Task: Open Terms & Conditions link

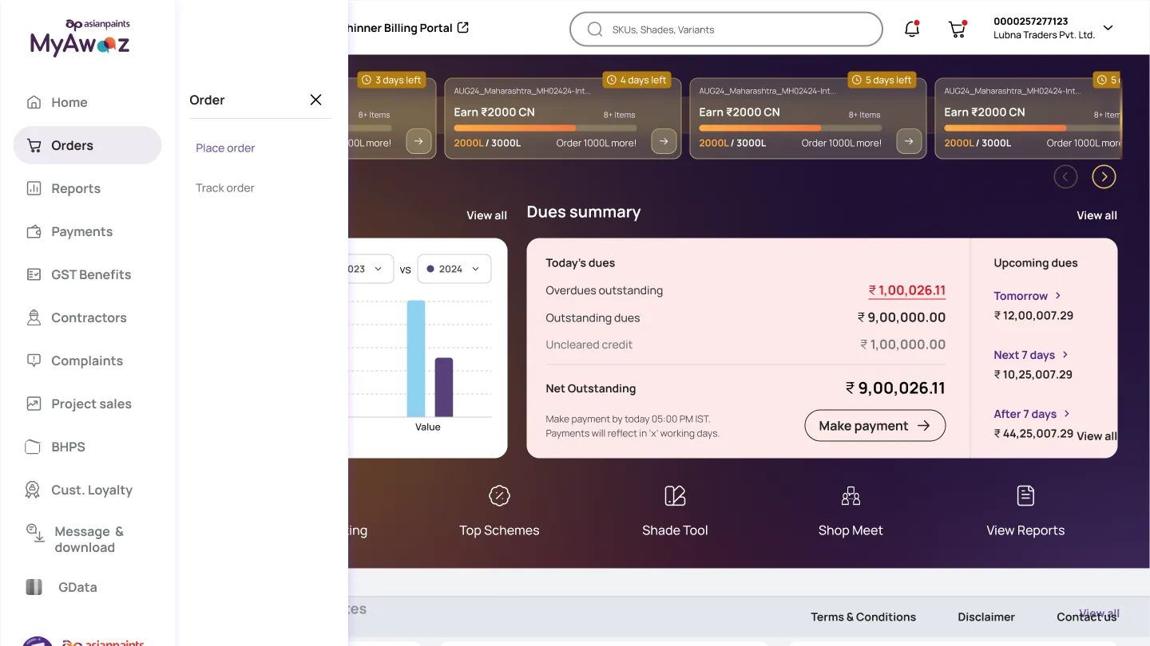Action: click(863, 616)
